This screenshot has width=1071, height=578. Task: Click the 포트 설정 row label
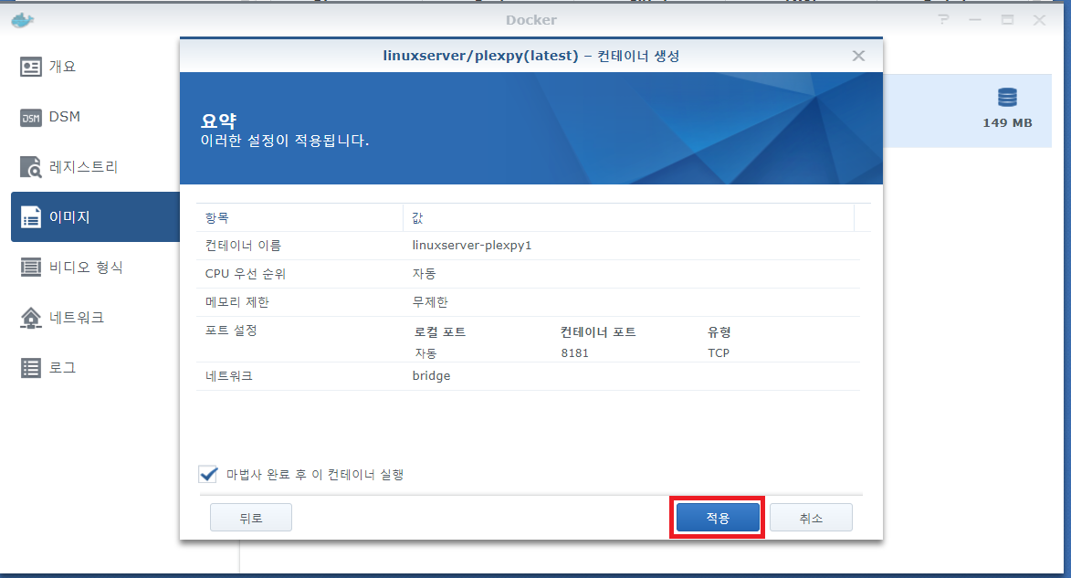[231, 331]
